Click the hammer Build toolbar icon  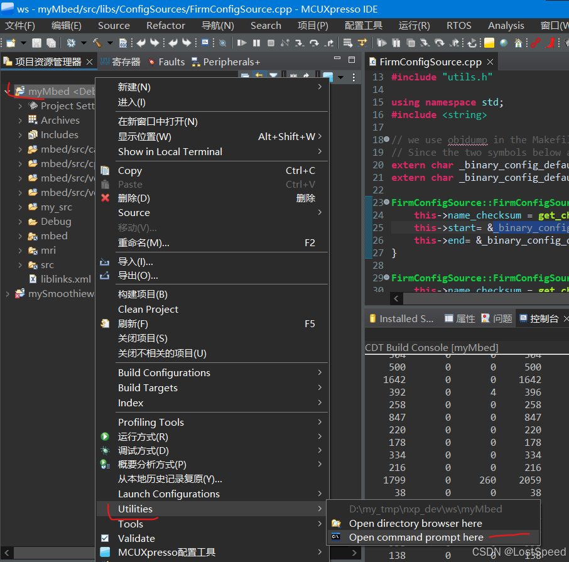97,43
